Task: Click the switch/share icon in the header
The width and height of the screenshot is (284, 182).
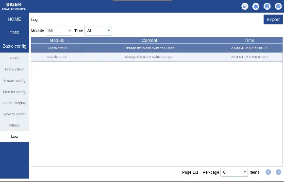Action: (245, 6)
